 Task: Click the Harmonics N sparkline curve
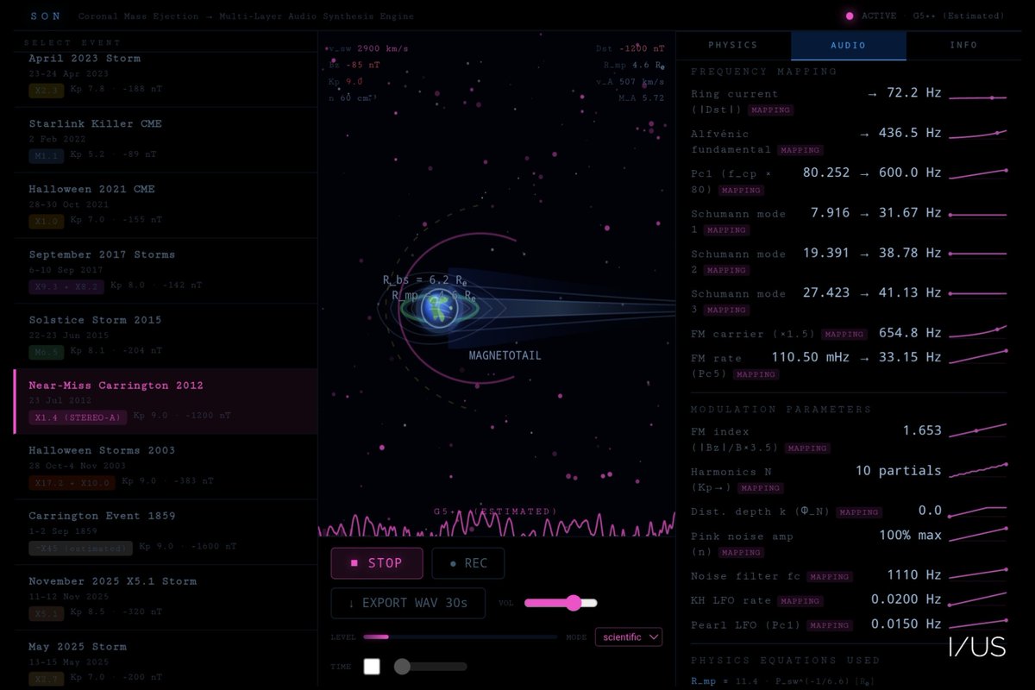(978, 471)
